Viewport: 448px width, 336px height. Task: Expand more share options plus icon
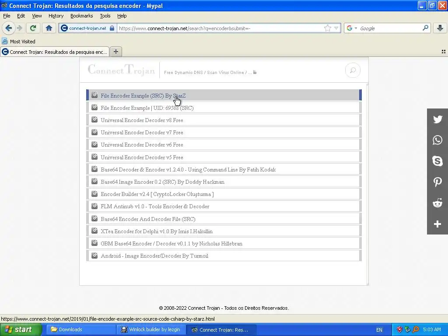(437, 224)
